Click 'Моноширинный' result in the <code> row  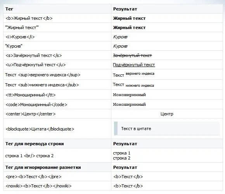[x=130, y=105]
